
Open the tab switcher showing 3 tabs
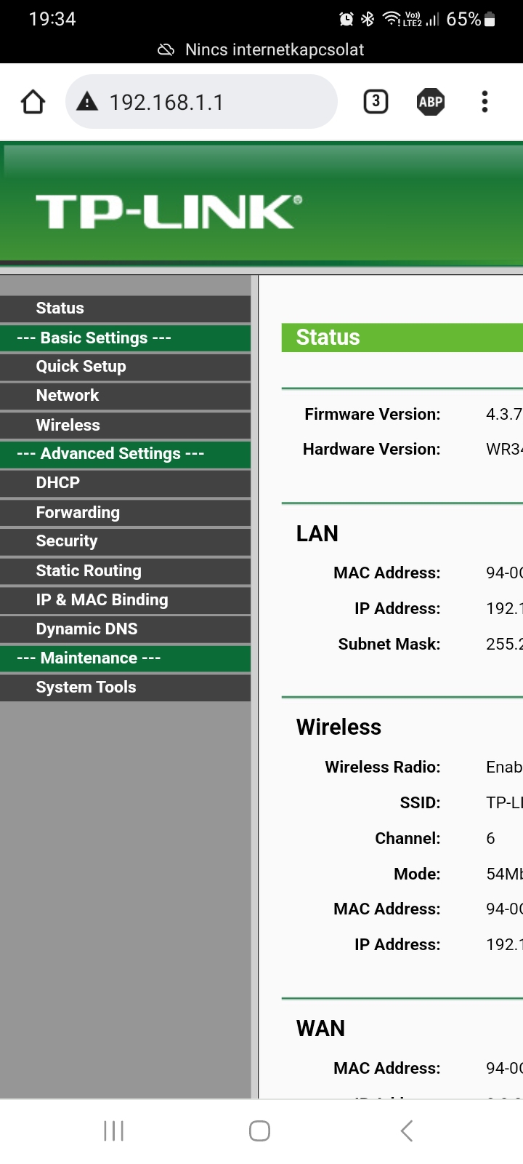pos(376,102)
